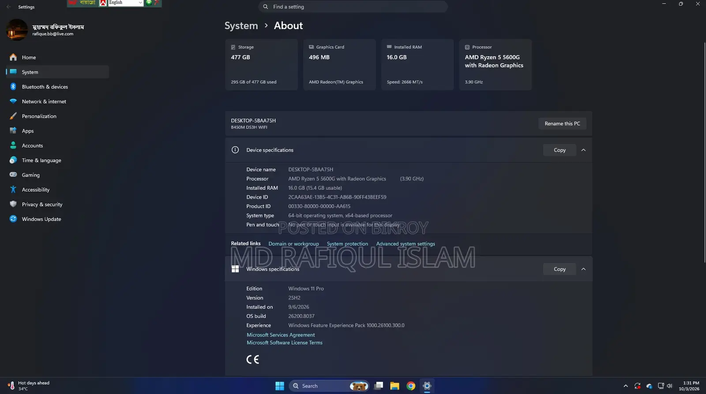Open Microsoft Software License Terms
The height and width of the screenshot is (394, 706).
pyautogui.click(x=285, y=342)
